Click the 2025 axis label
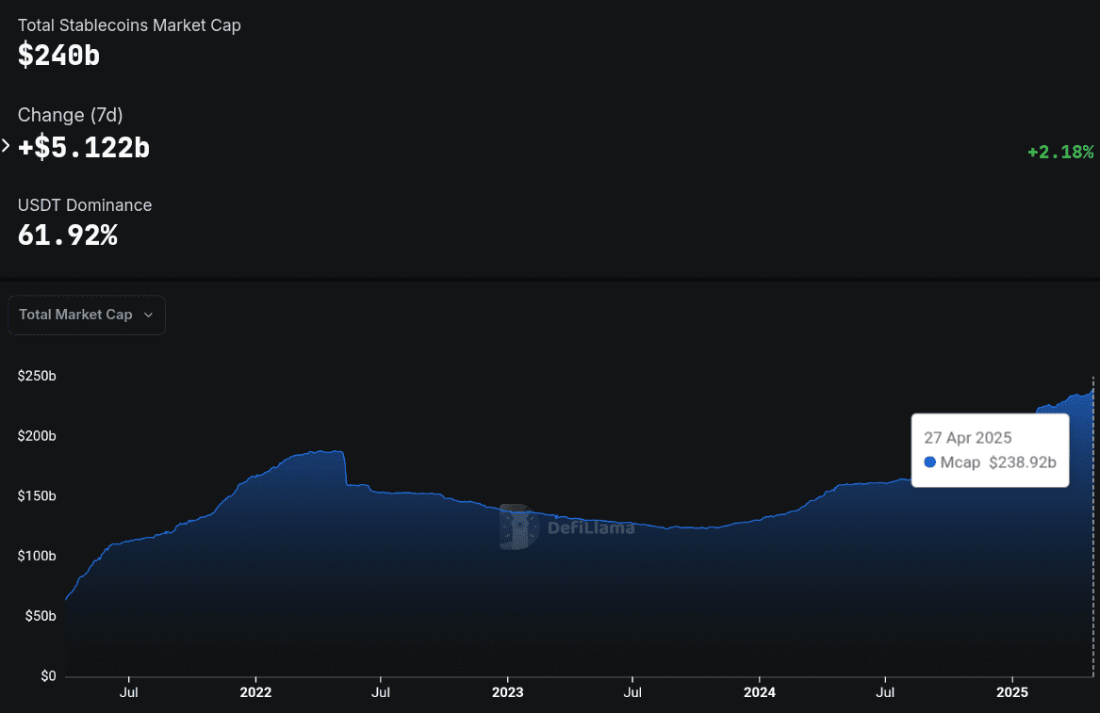The height and width of the screenshot is (713, 1100). tap(1012, 692)
